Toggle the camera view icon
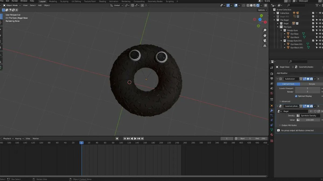323x181 pixels. pyautogui.click(x=265, y=41)
